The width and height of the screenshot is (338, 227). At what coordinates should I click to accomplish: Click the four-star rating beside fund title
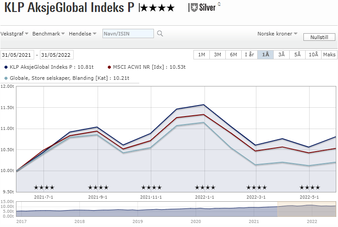(157, 8)
